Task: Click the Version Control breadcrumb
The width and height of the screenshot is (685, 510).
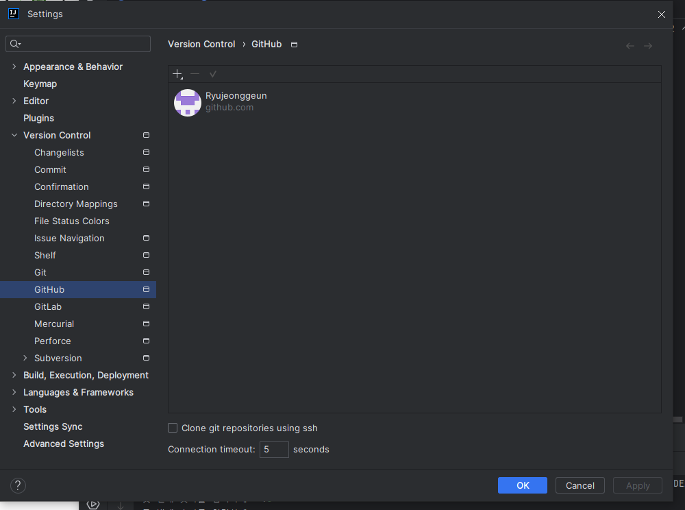Action: tap(201, 44)
